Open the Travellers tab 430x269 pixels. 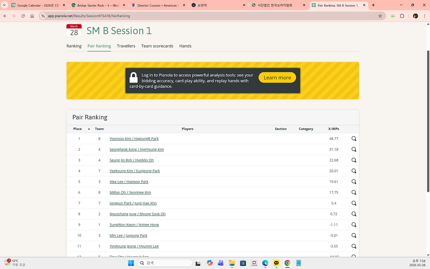126,46
